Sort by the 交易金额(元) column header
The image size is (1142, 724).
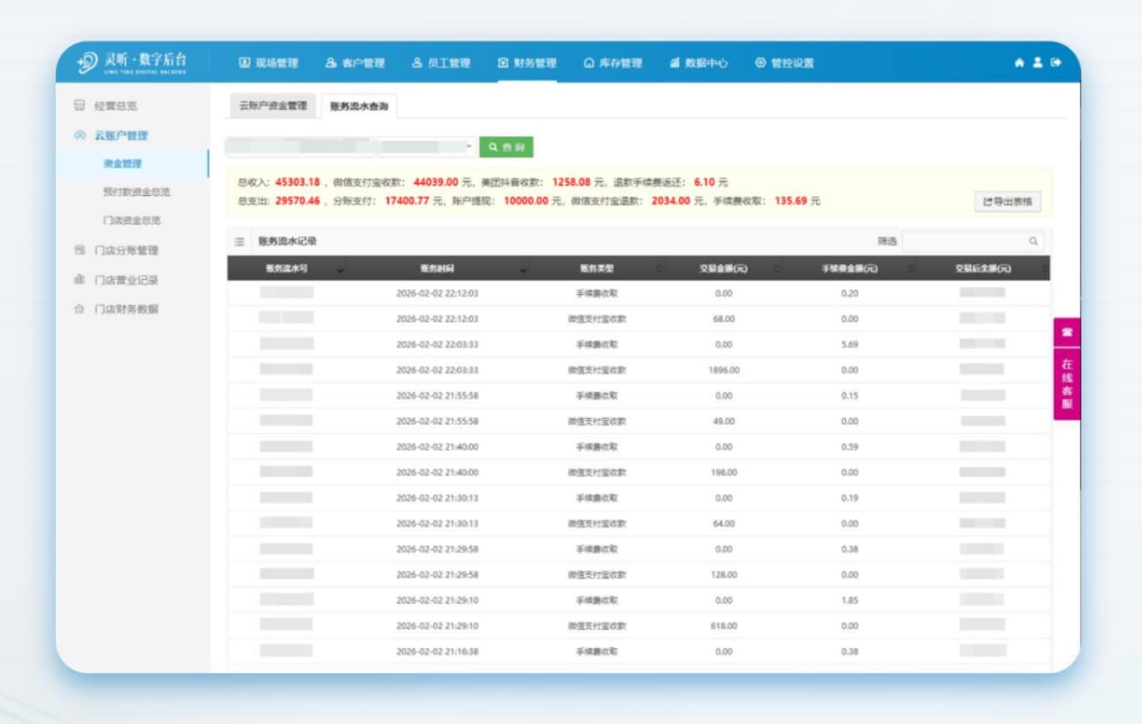(x=724, y=269)
